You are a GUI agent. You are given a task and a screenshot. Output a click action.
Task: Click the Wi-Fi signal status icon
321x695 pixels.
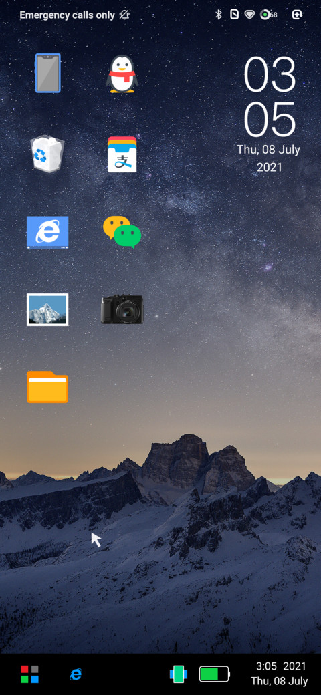click(x=249, y=15)
